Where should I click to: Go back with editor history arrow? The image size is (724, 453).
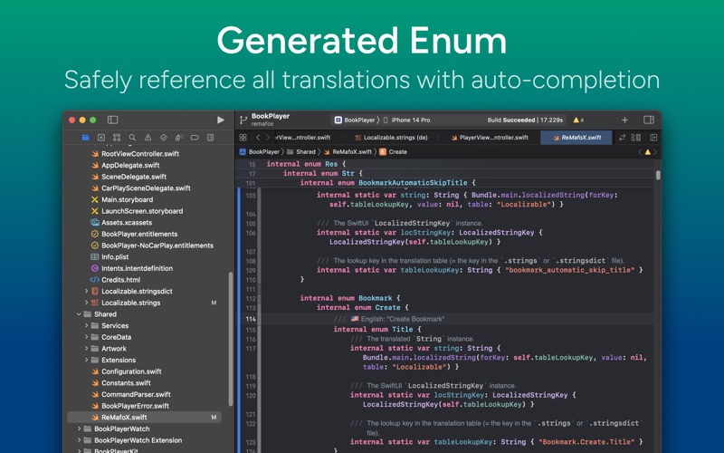[x=258, y=138]
